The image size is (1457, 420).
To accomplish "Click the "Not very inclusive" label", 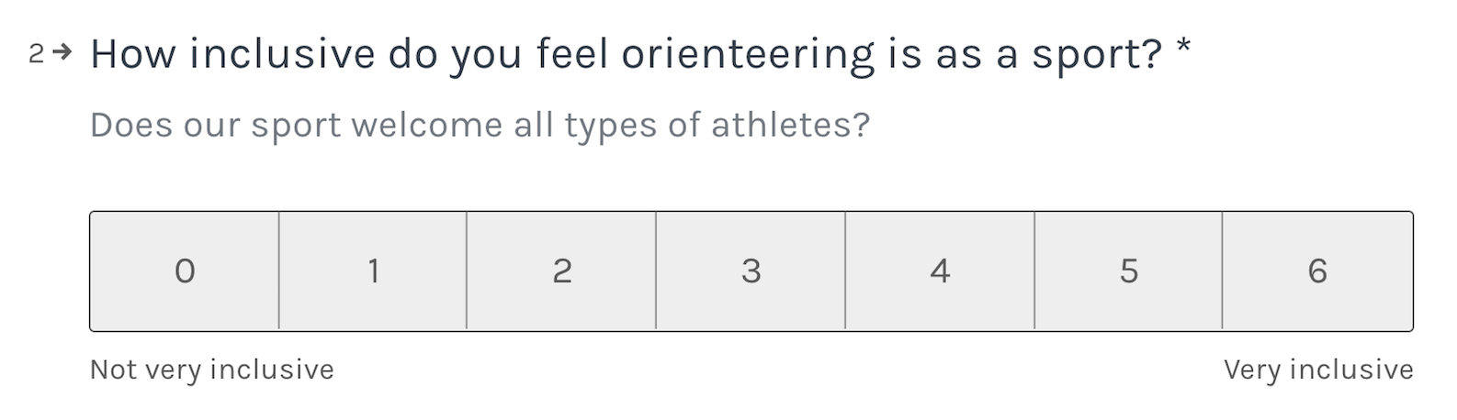I will [211, 370].
